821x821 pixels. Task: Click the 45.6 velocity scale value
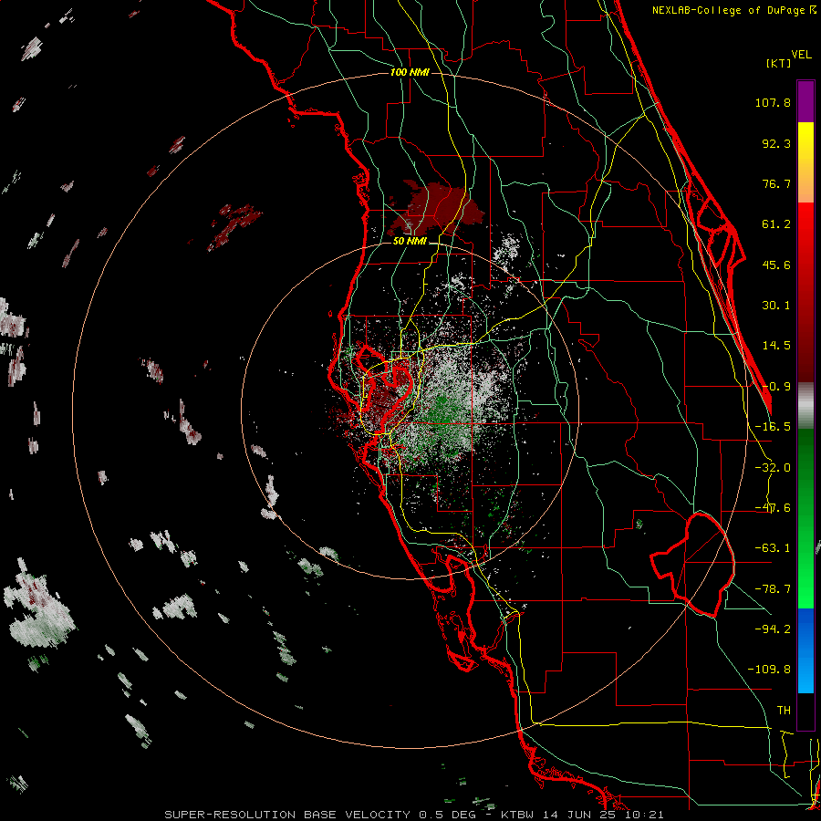point(776,265)
